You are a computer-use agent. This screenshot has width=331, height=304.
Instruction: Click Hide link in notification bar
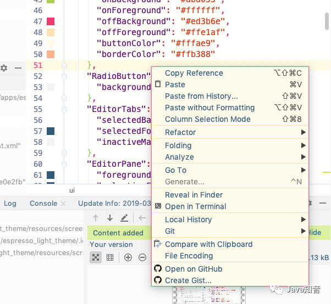(315, 232)
